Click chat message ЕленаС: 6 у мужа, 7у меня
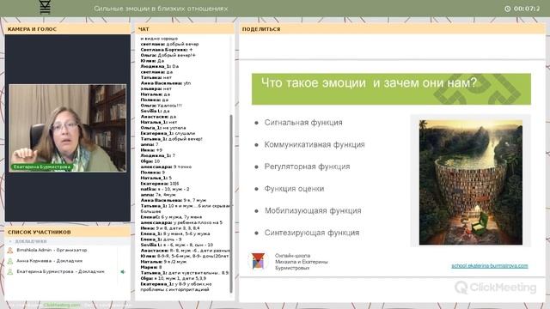The image size is (550, 309). 171,217
